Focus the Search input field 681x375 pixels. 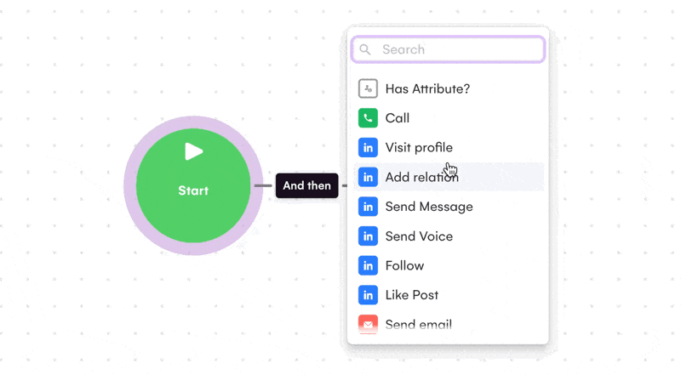455,49
